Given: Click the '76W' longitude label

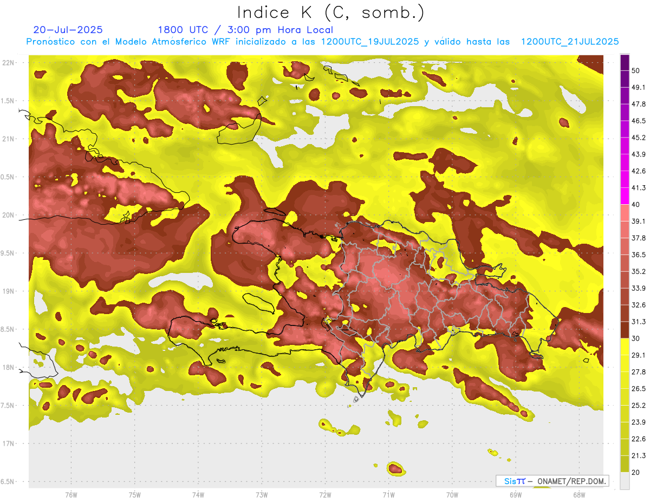Looking at the screenshot, I should (71, 494).
